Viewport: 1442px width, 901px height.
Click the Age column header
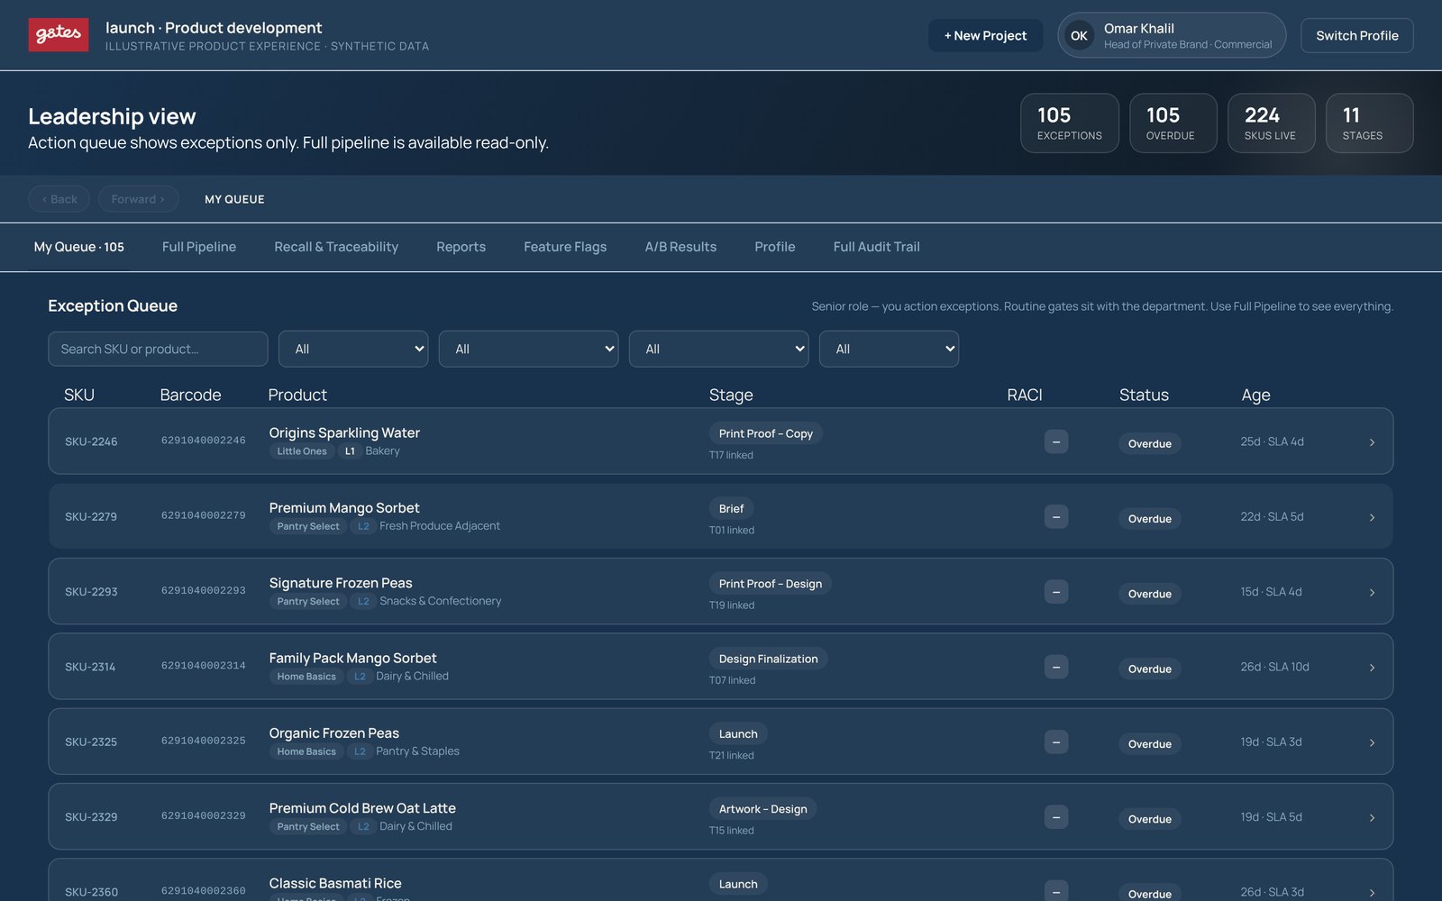1255,395
